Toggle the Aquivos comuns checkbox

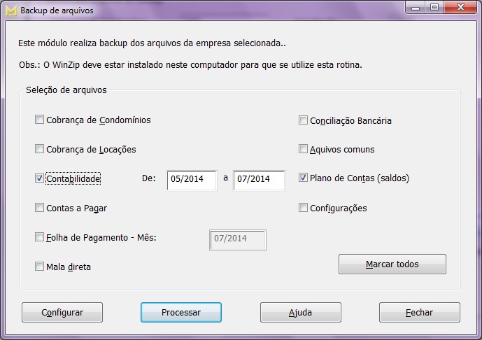[304, 149]
